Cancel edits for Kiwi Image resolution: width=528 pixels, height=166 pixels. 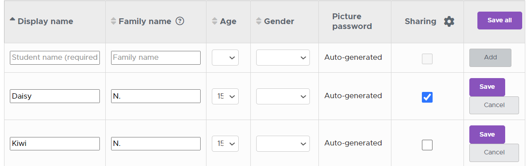494,153
